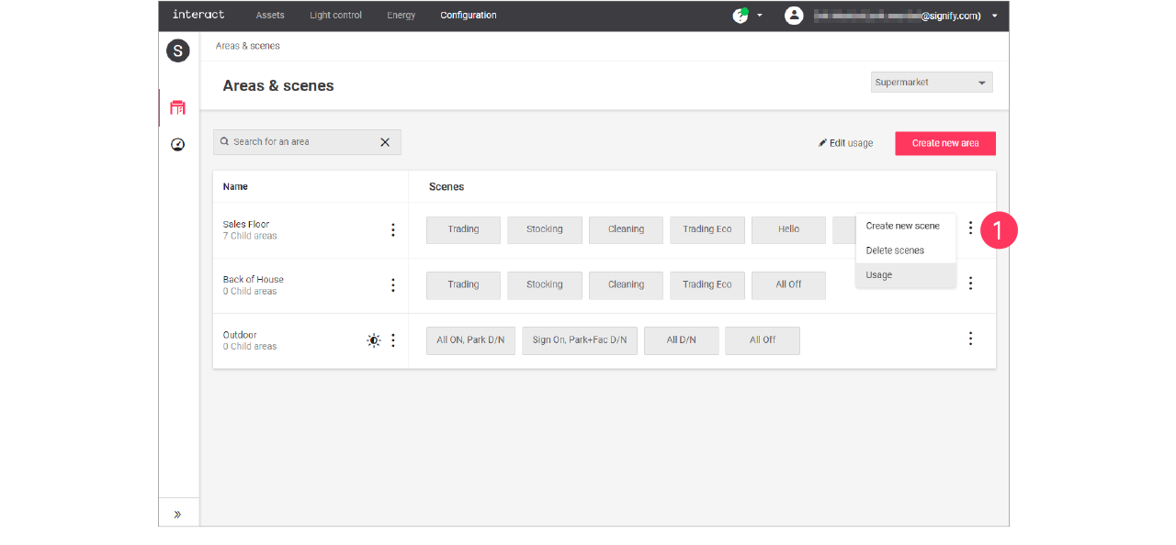Open the Areas & scenes sidebar icon
This screenshot has height=545, width=1176.
pos(178,108)
